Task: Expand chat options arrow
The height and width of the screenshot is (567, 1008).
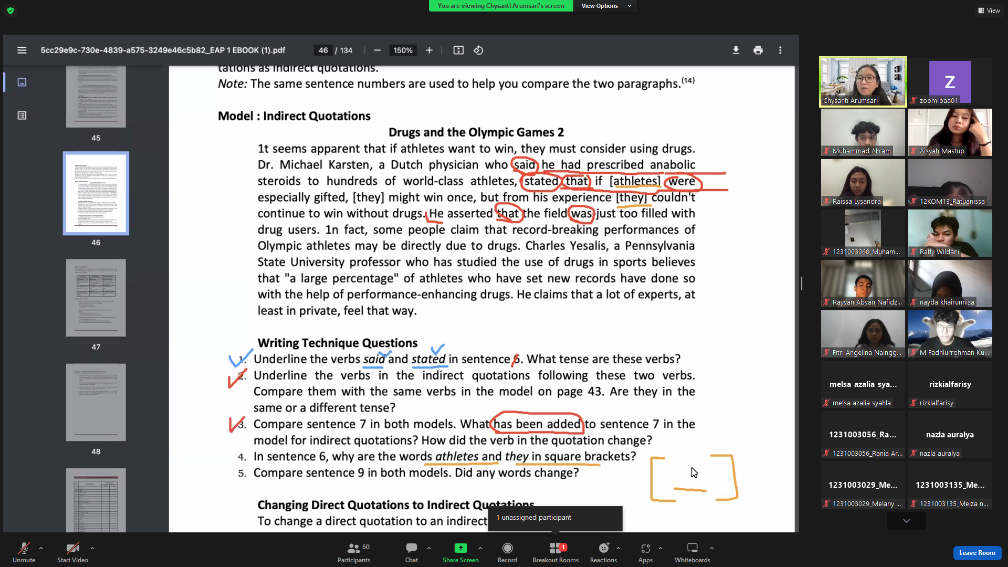Action: [x=429, y=548]
